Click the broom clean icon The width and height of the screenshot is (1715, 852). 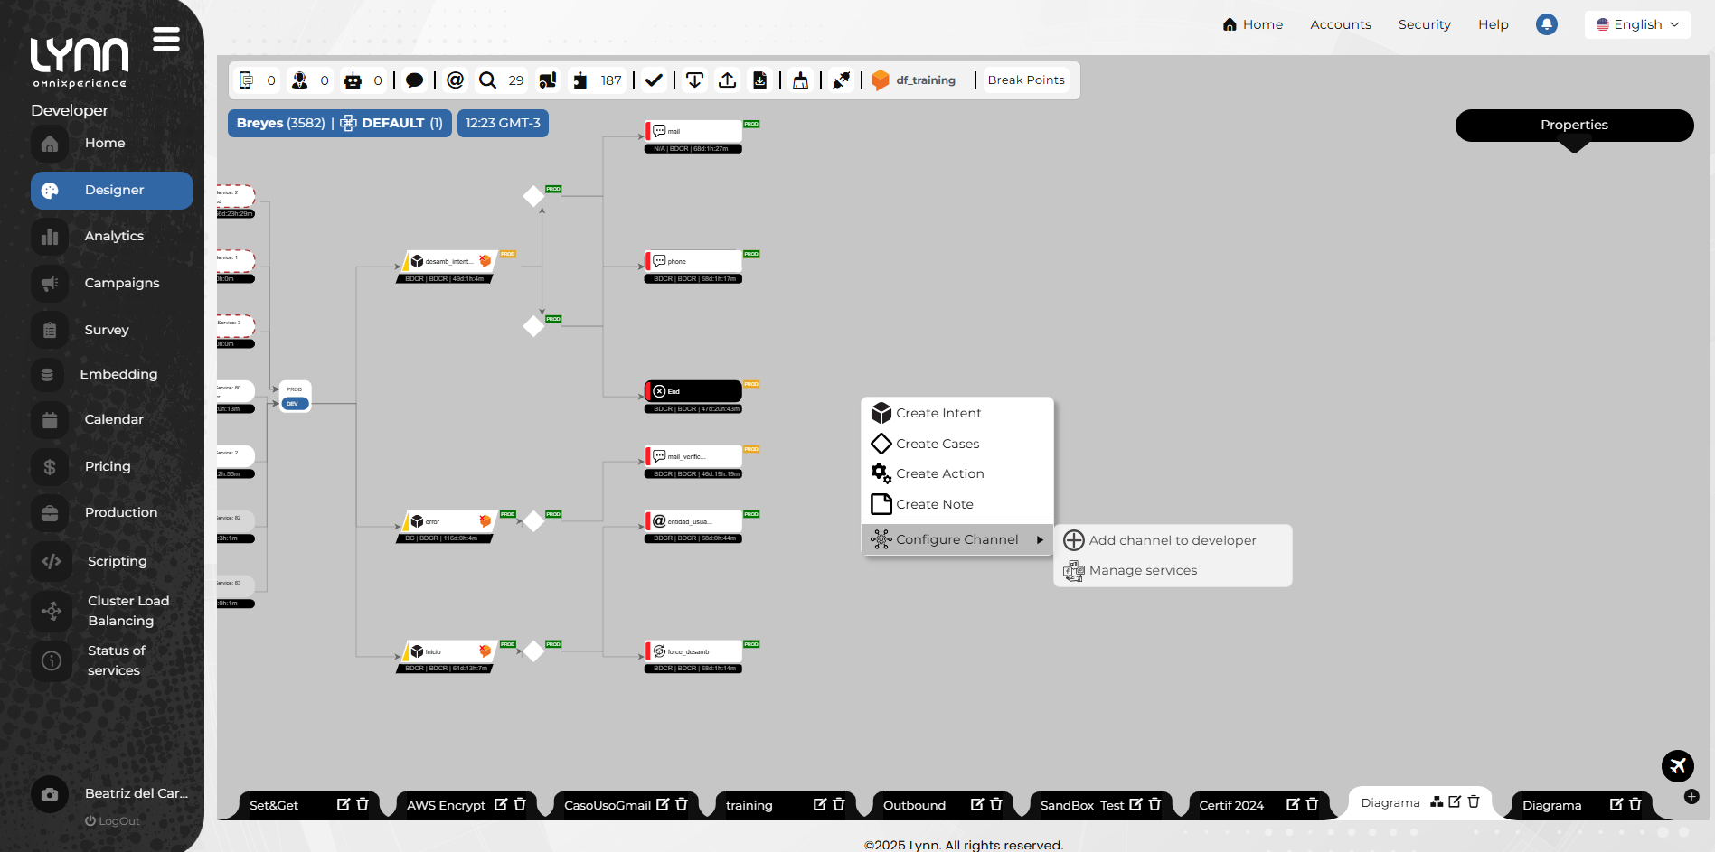pos(801,80)
